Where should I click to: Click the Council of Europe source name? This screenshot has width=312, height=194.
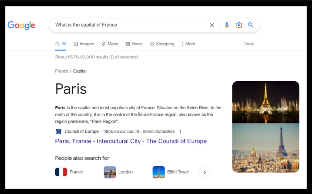[x=82, y=131]
